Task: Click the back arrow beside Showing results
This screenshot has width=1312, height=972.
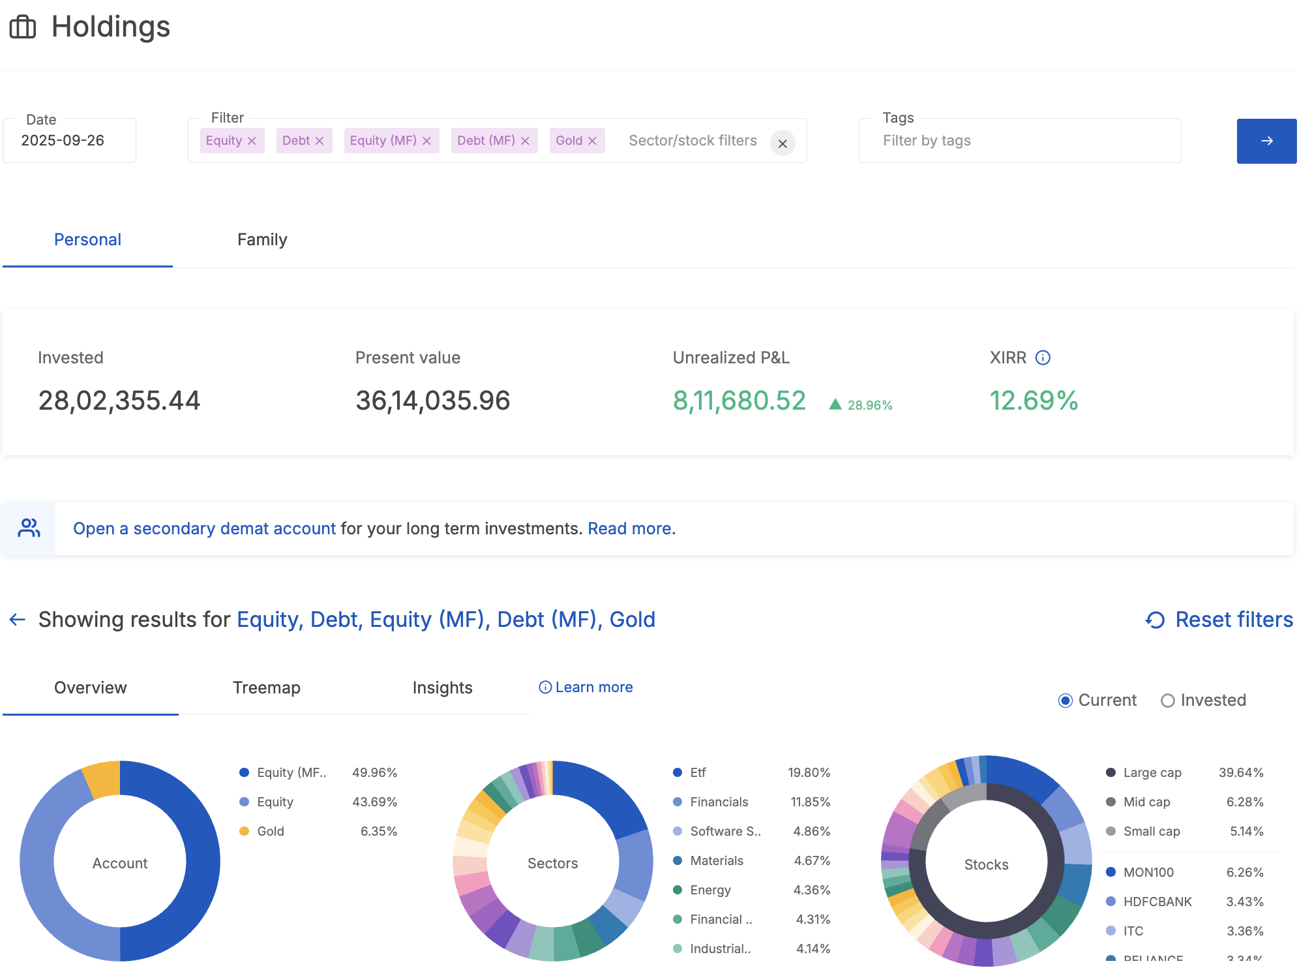Action: 18,620
